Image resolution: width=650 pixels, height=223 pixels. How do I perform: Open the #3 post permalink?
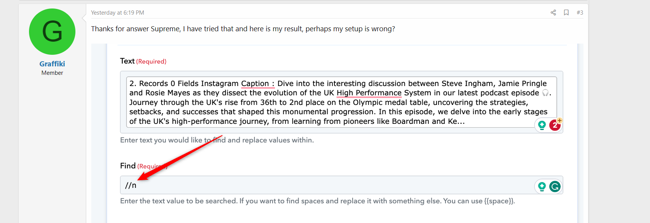580,12
